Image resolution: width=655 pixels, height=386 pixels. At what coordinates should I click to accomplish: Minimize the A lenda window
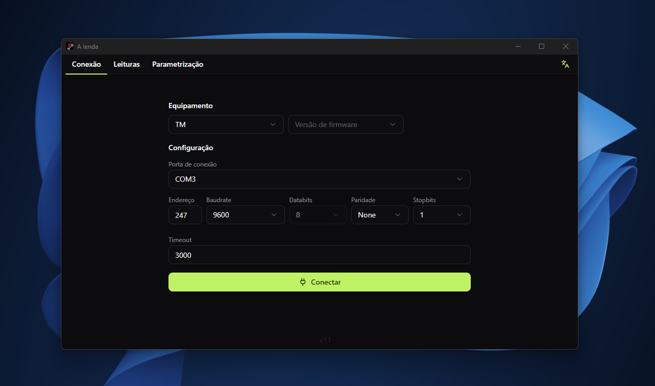pos(518,46)
